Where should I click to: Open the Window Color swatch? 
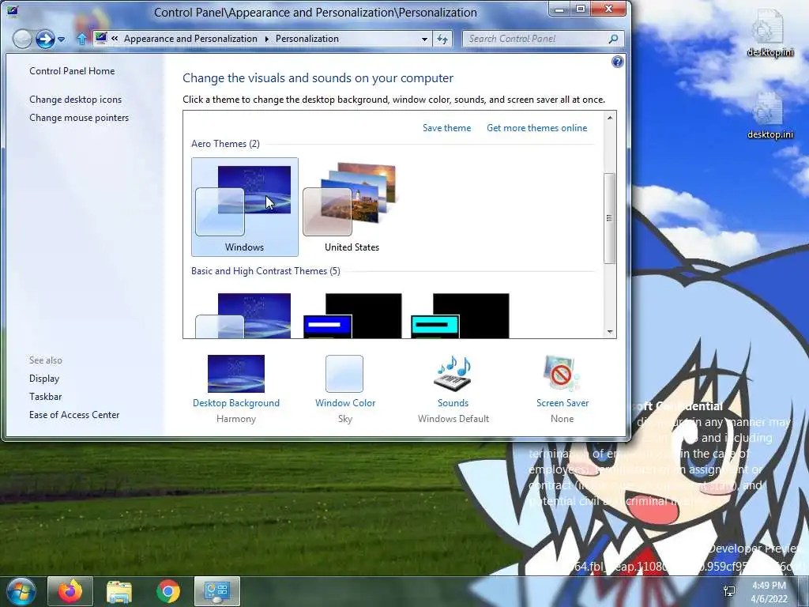[x=344, y=374]
